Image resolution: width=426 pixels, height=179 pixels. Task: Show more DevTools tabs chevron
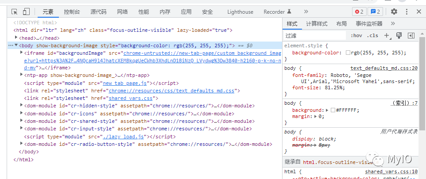click(x=306, y=11)
